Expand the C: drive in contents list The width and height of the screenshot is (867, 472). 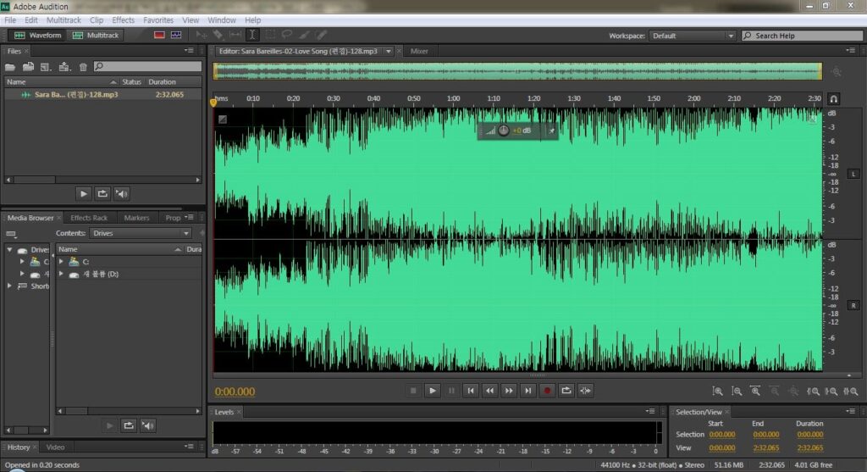pos(61,261)
